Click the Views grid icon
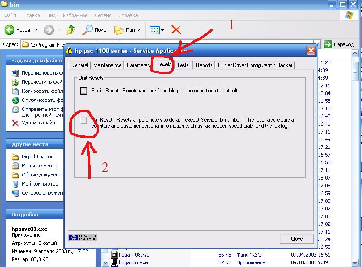 154,30
